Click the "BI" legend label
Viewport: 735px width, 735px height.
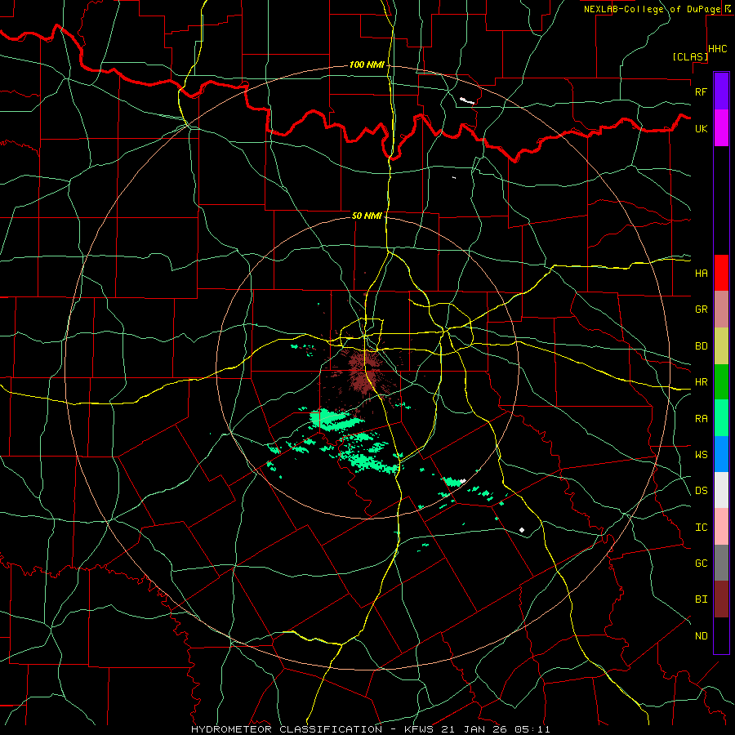coord(701,599)
